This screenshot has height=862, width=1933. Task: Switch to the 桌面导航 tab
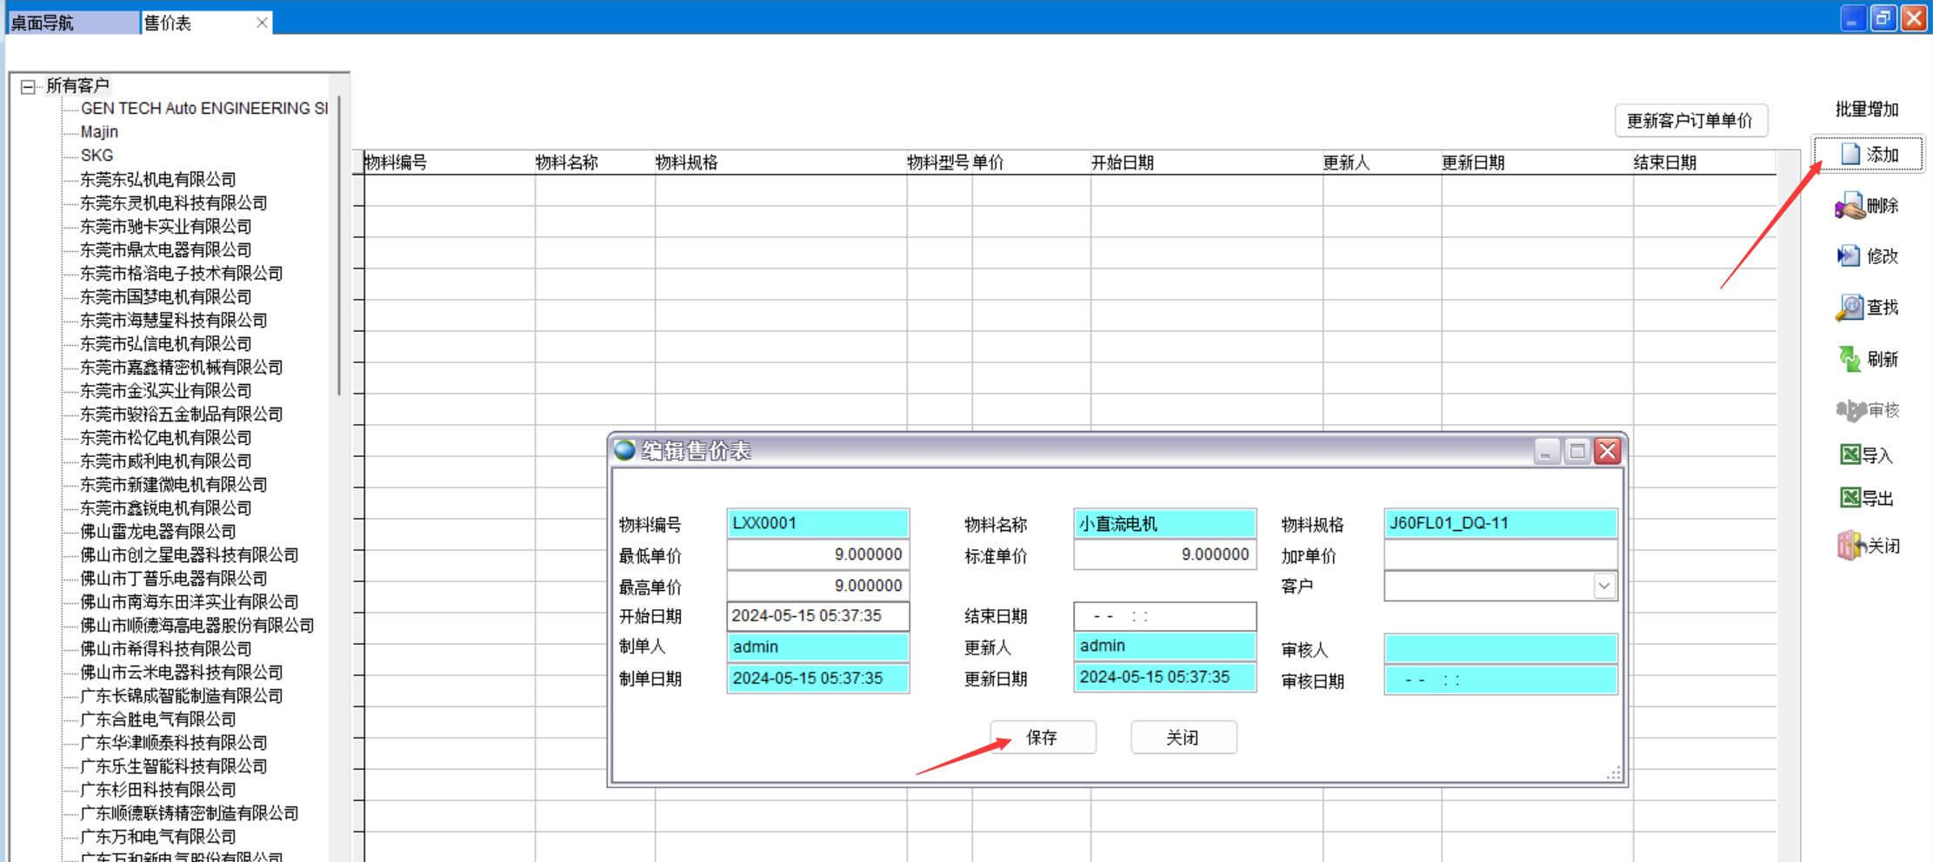(x=71, y=23)
